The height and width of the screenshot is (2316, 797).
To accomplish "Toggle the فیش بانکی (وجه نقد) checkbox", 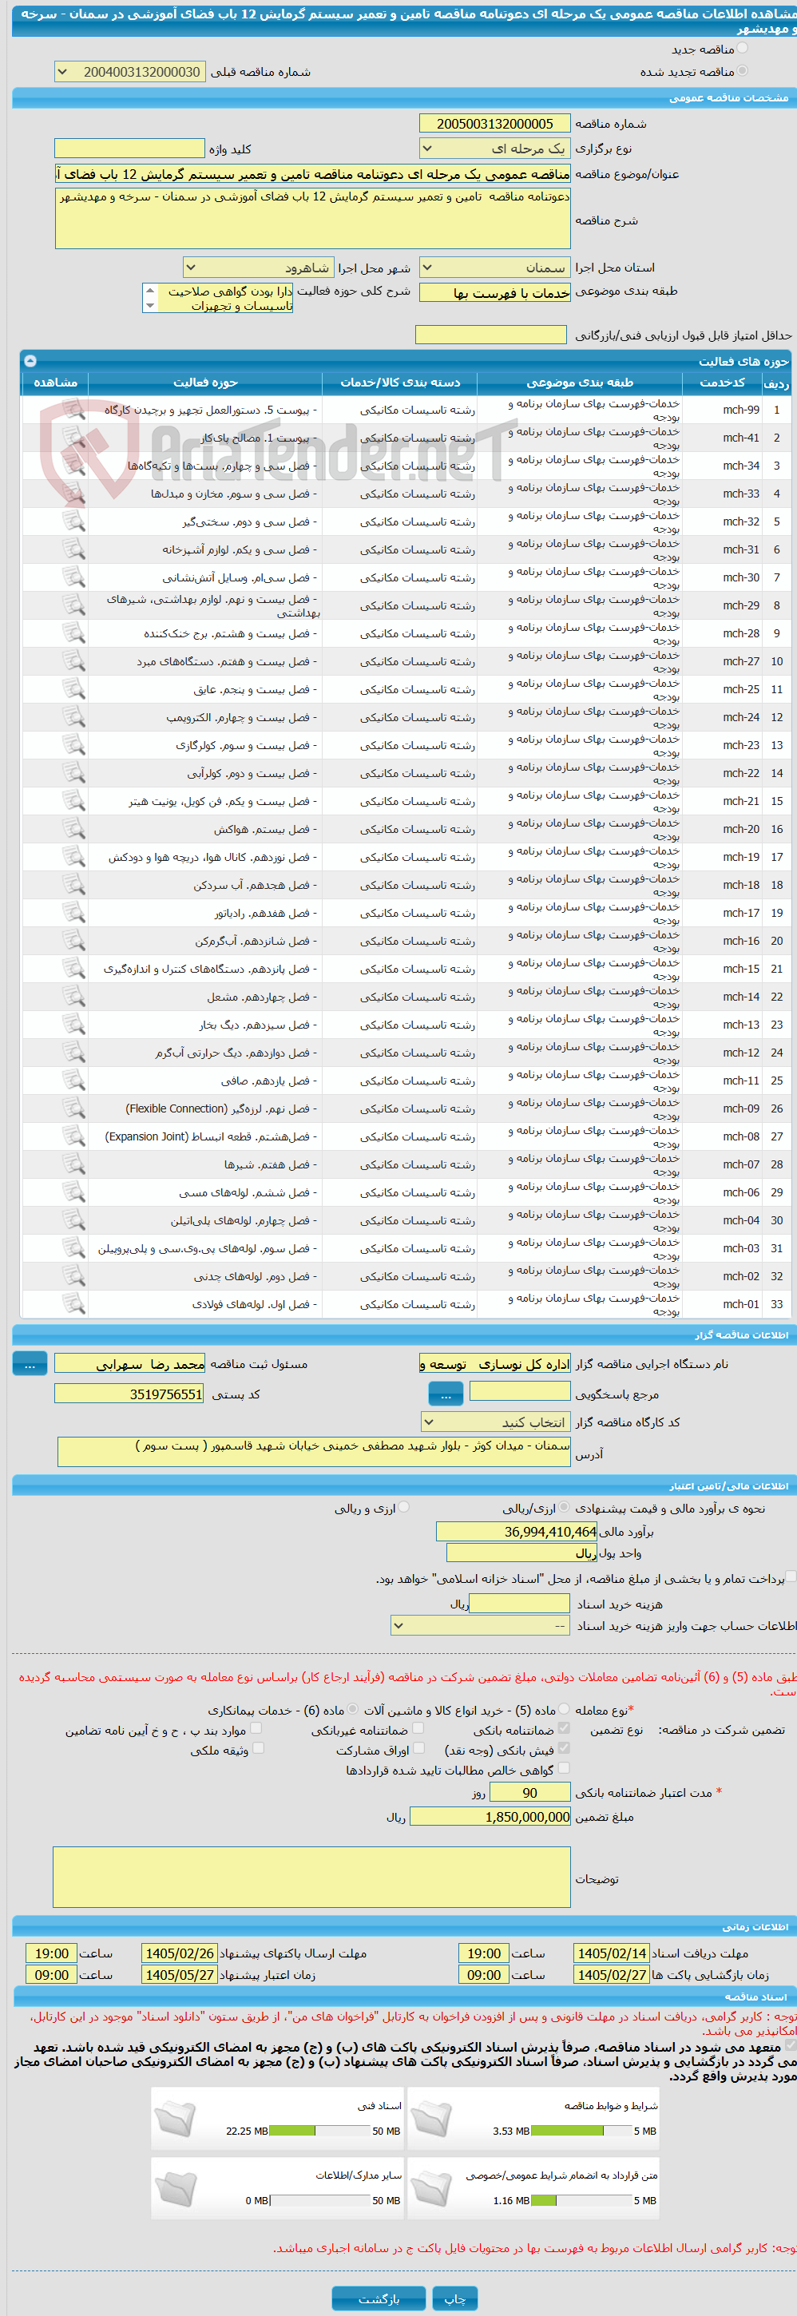I will (x=564, y=1748).
